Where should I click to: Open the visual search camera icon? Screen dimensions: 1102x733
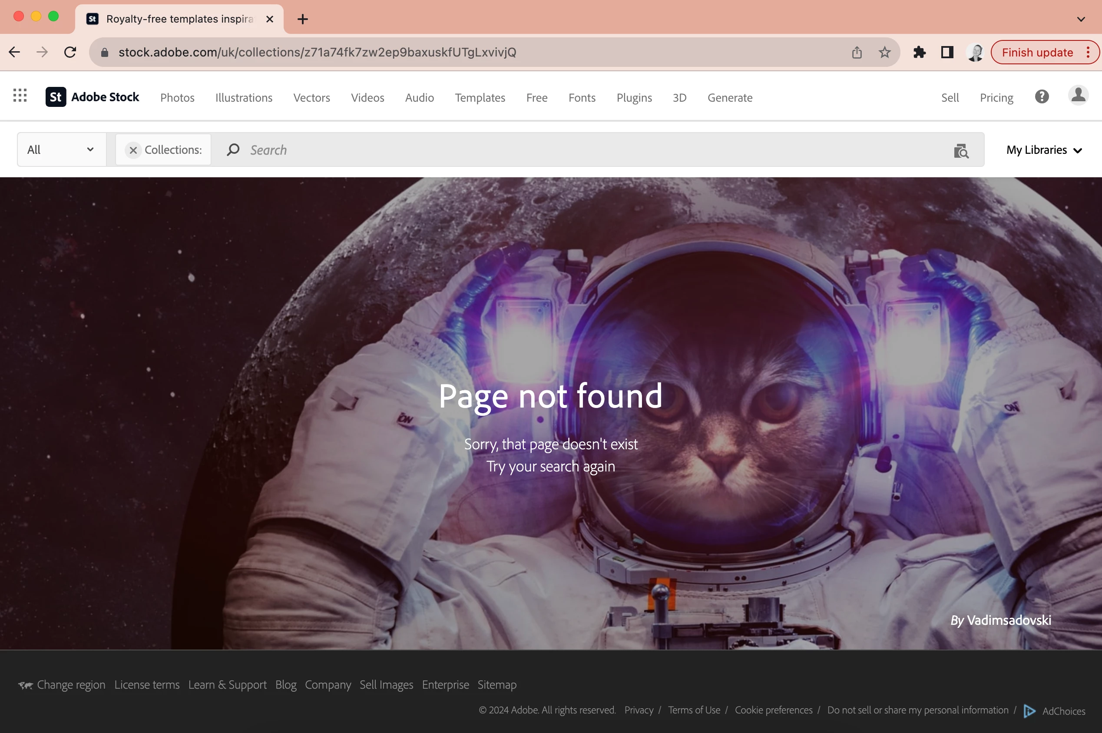[x=960, y=150]
